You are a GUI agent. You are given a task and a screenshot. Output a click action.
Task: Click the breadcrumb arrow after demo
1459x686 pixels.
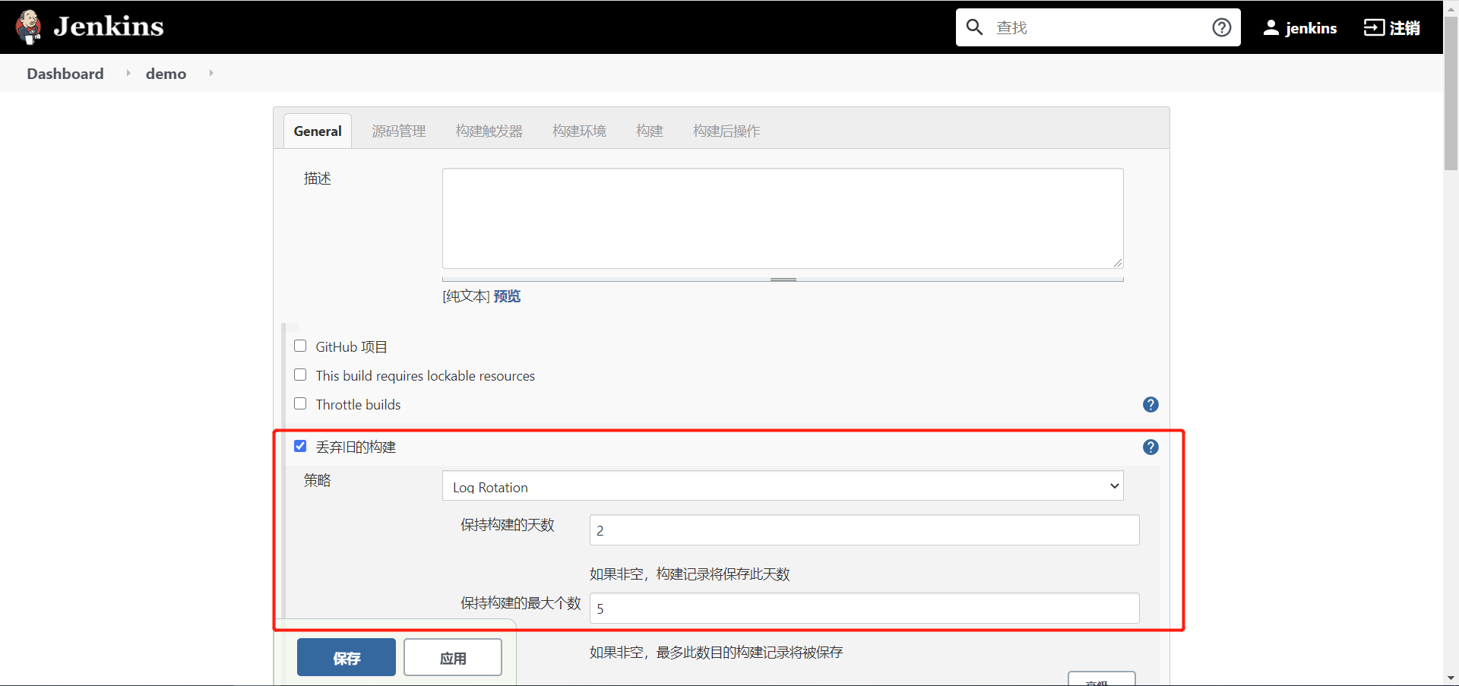coord(210,73)
